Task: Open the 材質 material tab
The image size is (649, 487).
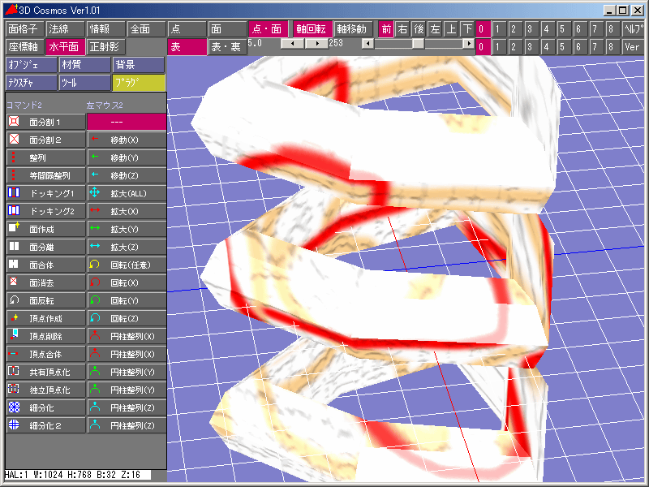Action: (x=84, y=65)
